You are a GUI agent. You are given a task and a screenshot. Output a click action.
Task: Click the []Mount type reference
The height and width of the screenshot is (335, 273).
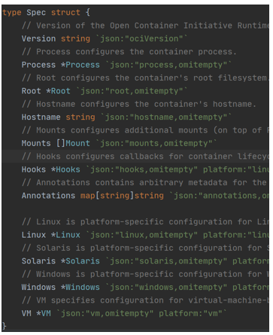[x=73, y=143]
